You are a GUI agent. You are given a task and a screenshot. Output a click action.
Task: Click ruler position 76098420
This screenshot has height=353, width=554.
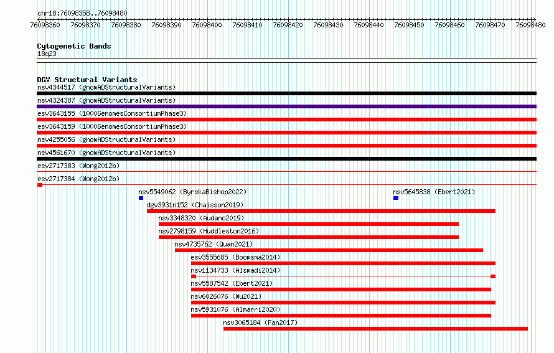point(288,25)
